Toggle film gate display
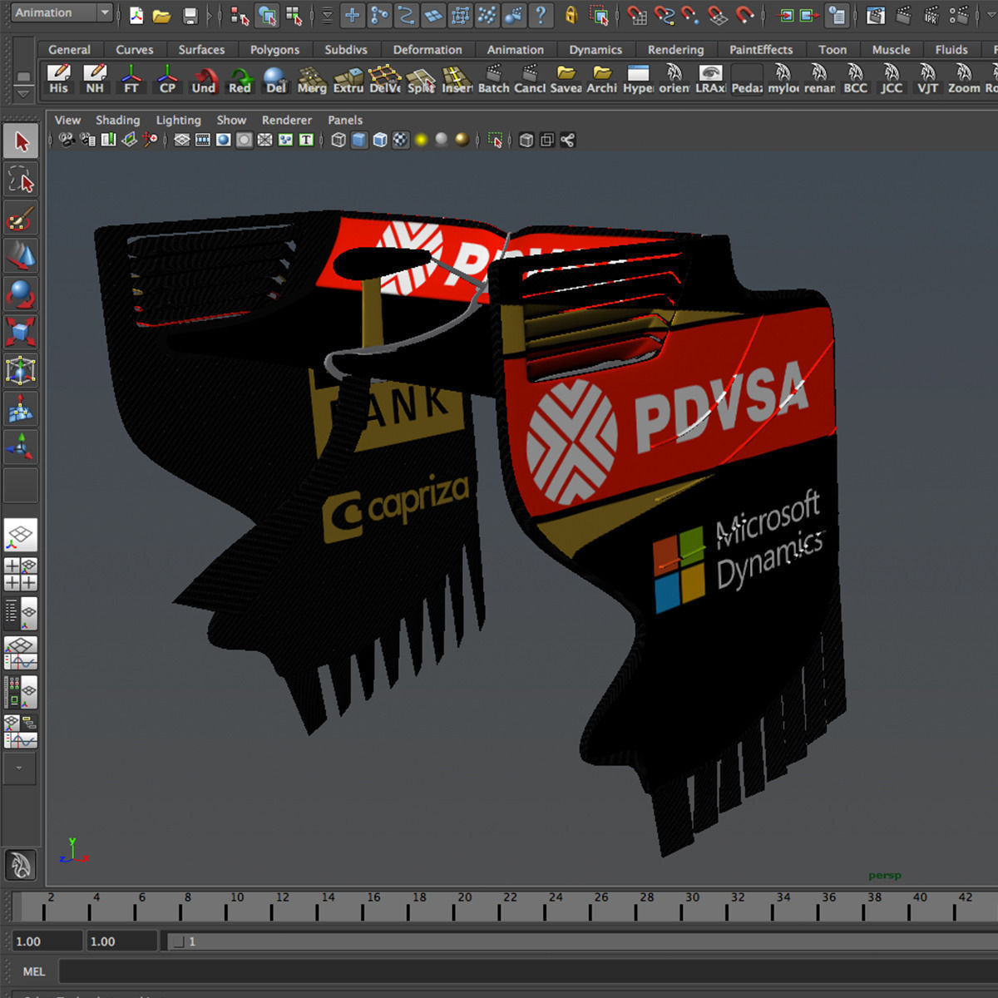Screen dimensions: 998x998 (x=203, y=140)
